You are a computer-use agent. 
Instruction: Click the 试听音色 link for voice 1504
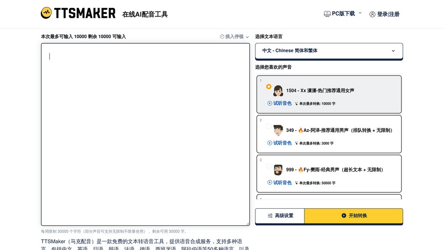pyautogui.click(x=282, y=103)
